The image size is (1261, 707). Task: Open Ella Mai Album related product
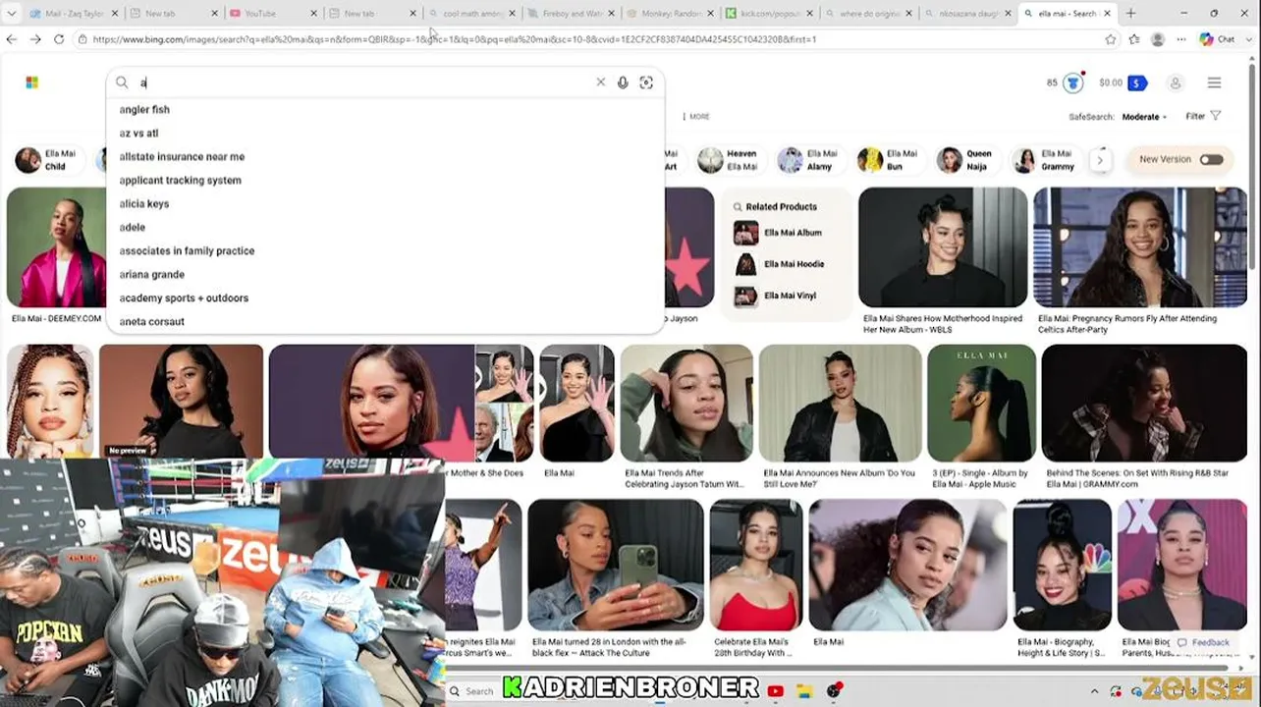[778, 233]
